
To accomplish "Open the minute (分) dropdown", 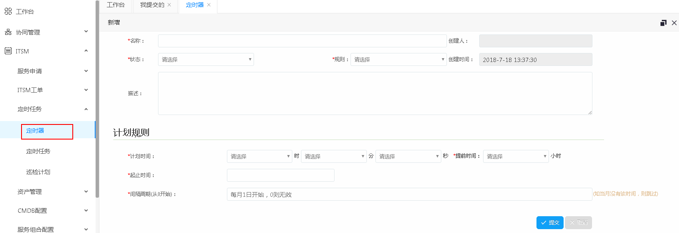I will [334, 156].
